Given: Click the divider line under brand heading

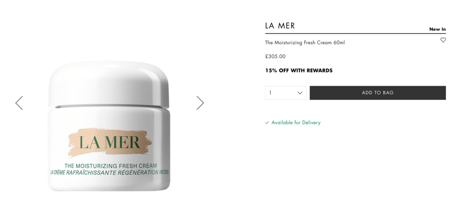Looking at the screenshot, I should [x=355, y=33].
